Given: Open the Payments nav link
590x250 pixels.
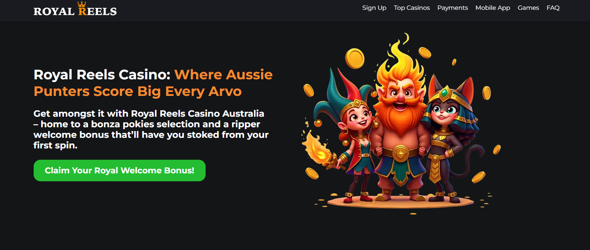Looking at the screenshot, I should pyautogui.click(x=452, y=8).
